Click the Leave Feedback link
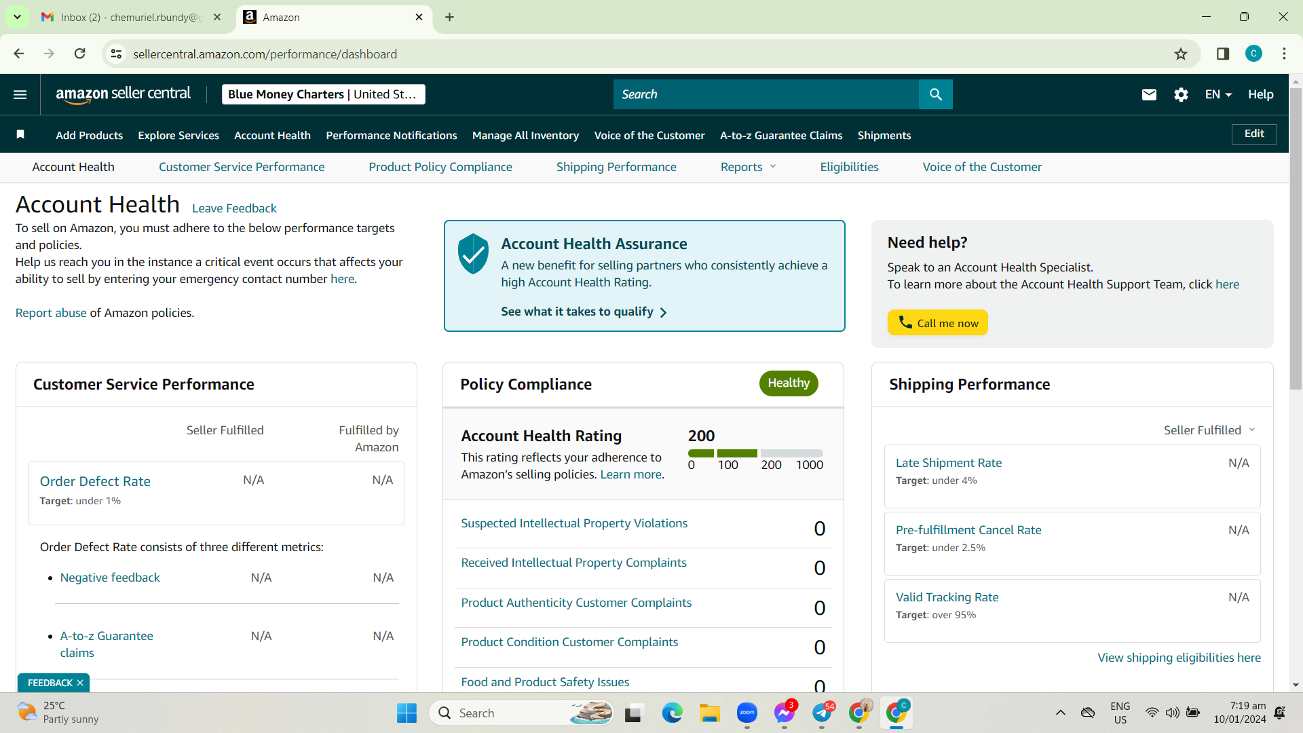Screen dimensions: 1303x733 point(234,208)
